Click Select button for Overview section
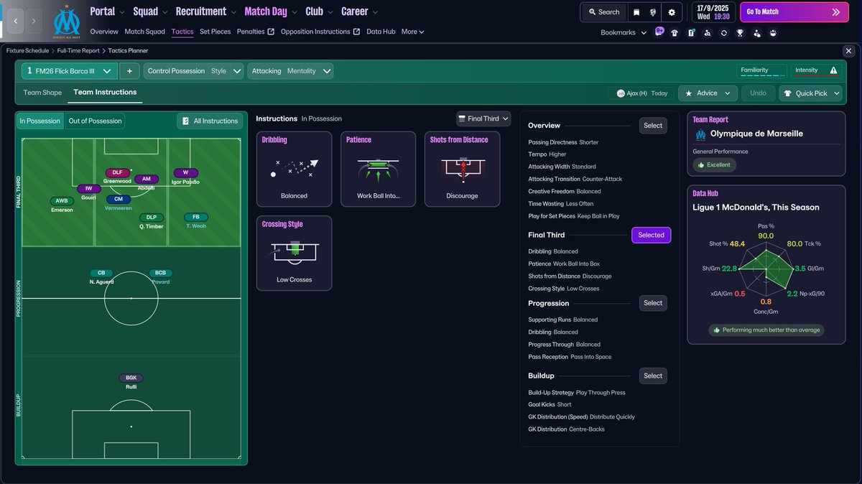The width and height of the screenshot is (862, 484). tap(653, 126)
